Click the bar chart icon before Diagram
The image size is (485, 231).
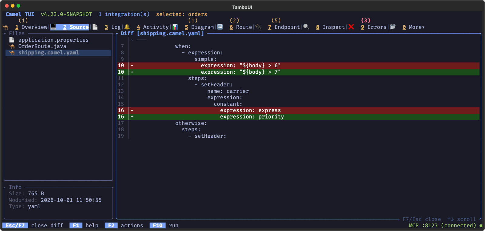(175, 27)
